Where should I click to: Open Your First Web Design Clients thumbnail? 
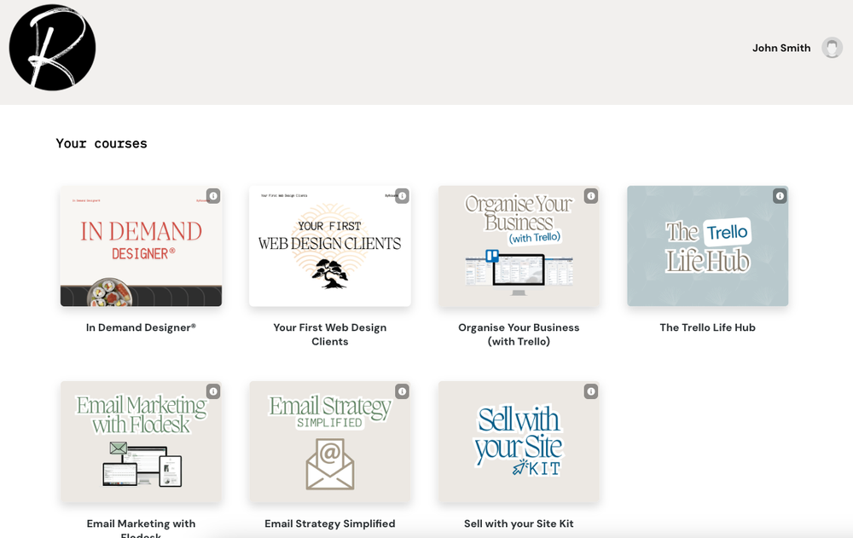(x=329, y=246)
